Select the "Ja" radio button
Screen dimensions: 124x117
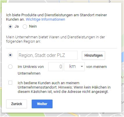coord(10,26)
